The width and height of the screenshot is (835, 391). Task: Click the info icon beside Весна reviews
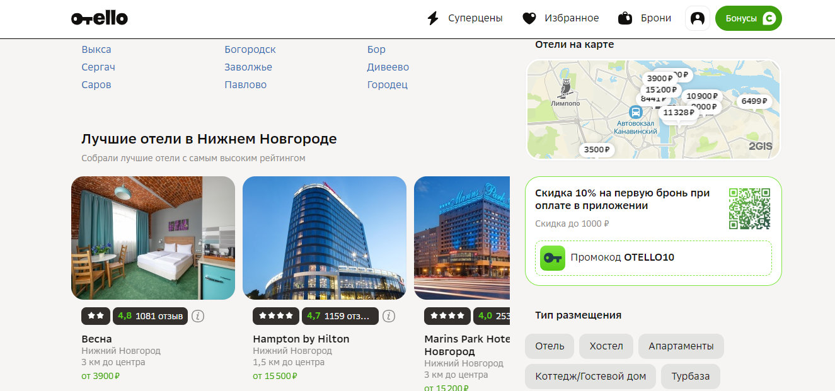(x=198, y=316)
